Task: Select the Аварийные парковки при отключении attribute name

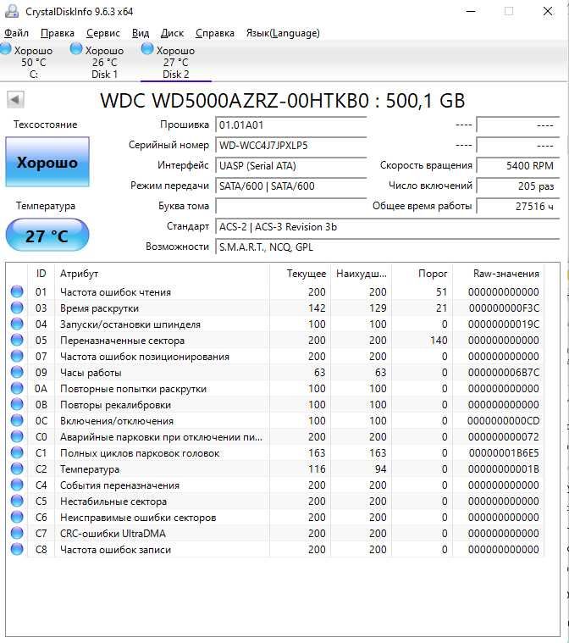Action: [x=161, y=437]
